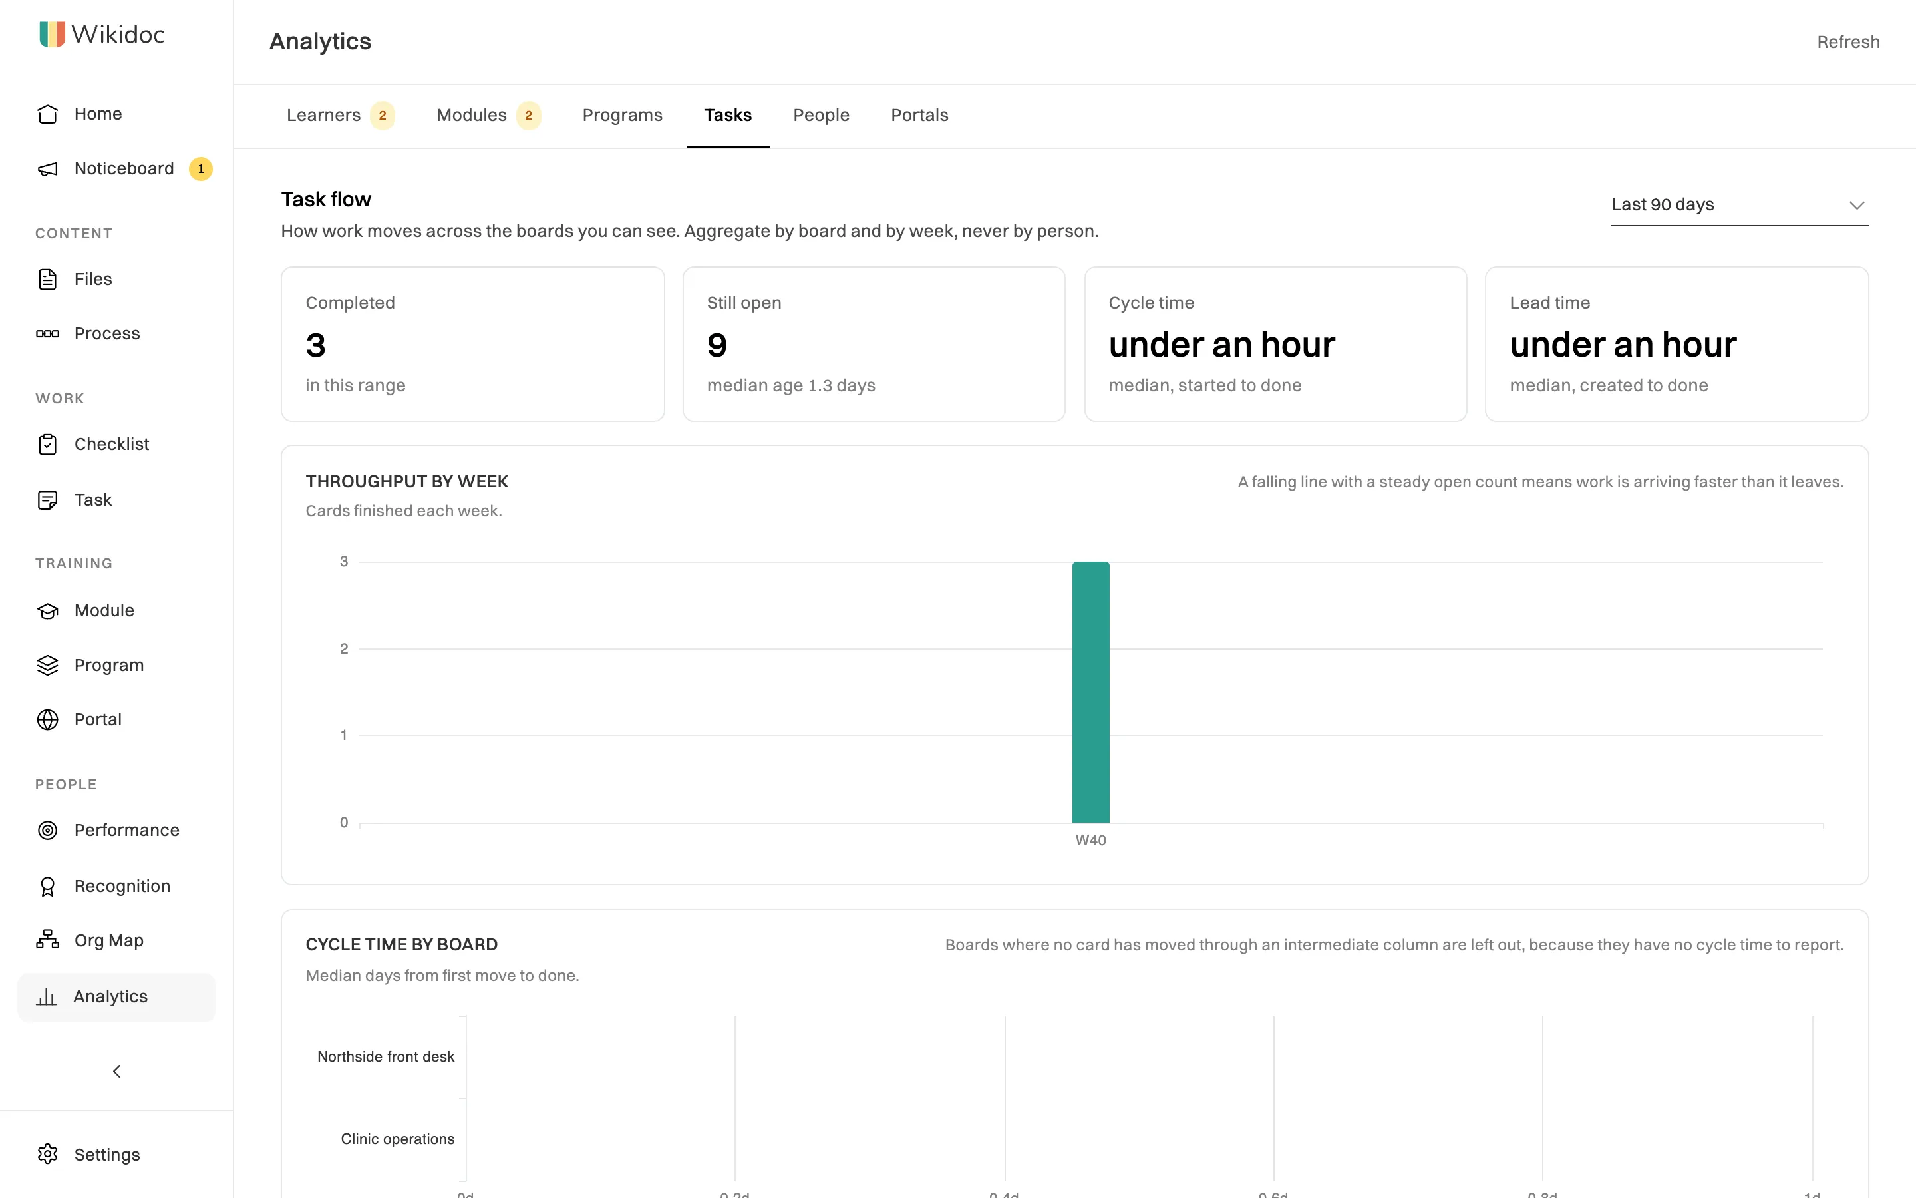Open Performance in the sidebar

tap(116, 831)
